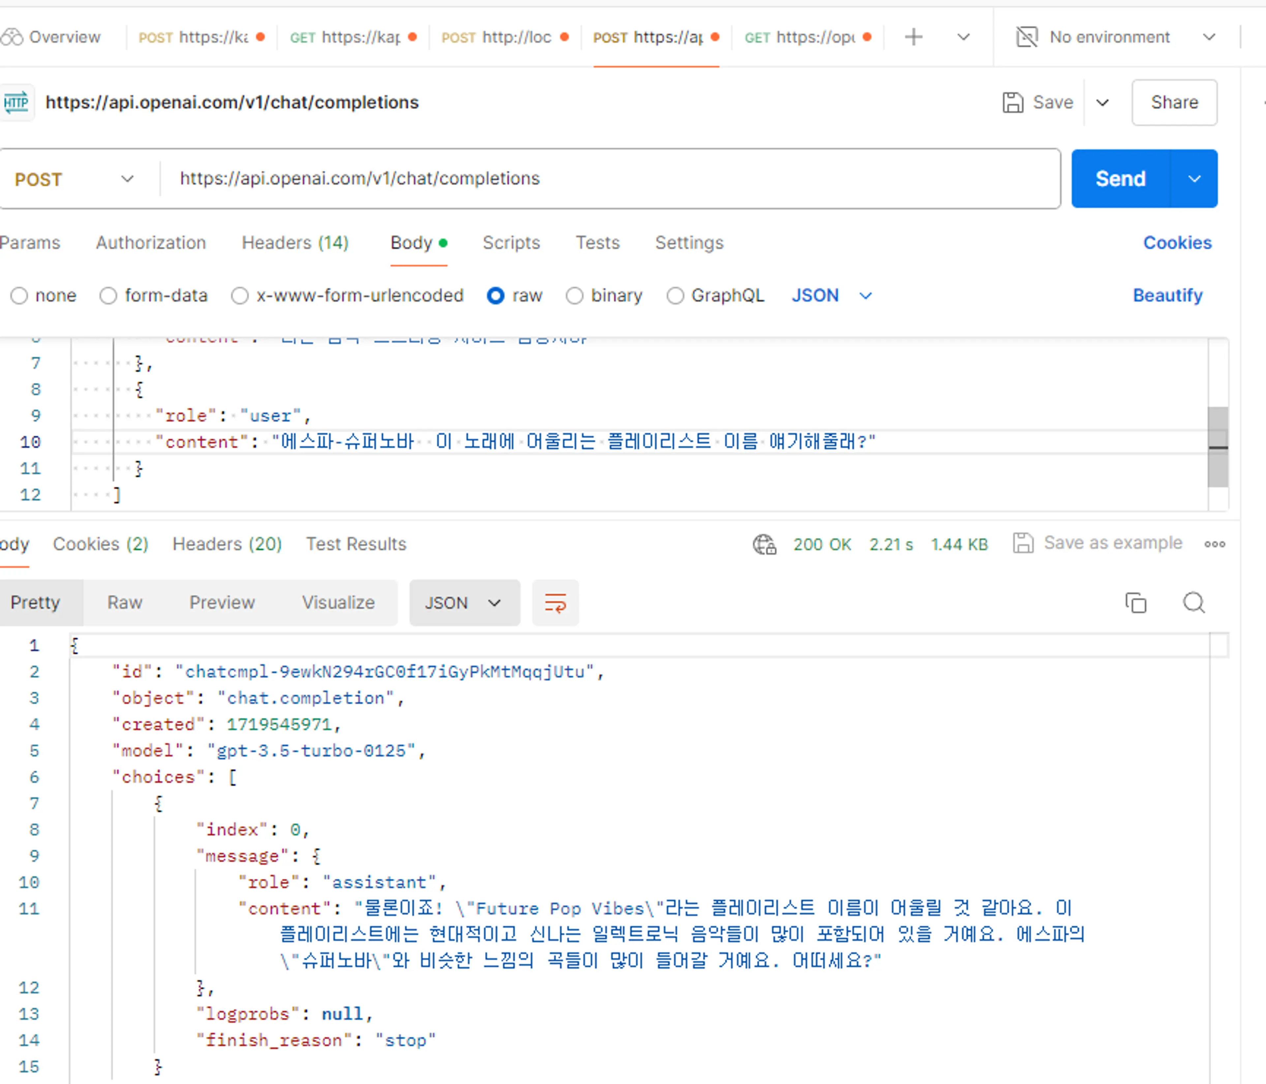Click the 200 OK status
This screenshot has width=1266, height=1084.
pos(822,544)
